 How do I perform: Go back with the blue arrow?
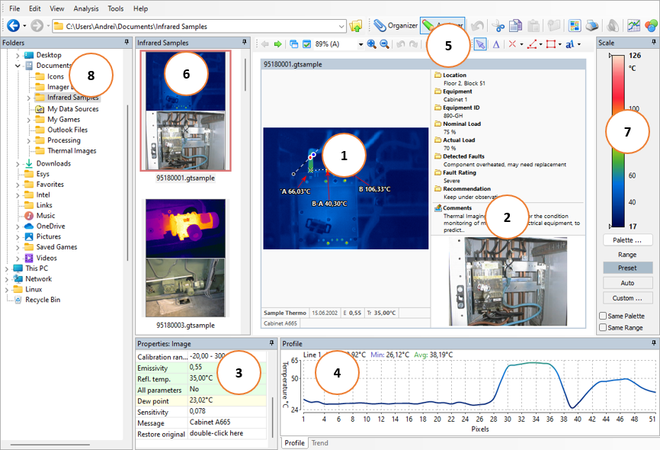pos(13,26)
